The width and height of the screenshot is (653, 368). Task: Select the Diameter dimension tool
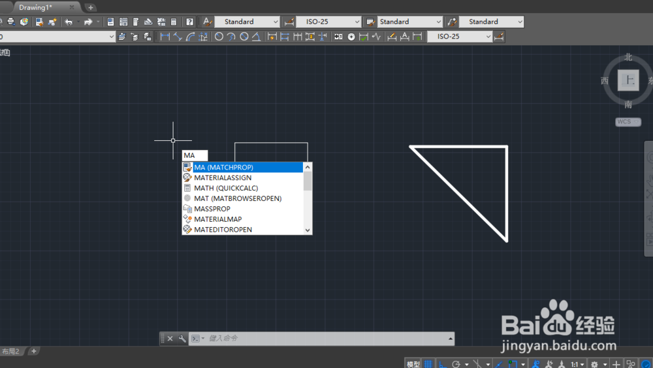244,37
